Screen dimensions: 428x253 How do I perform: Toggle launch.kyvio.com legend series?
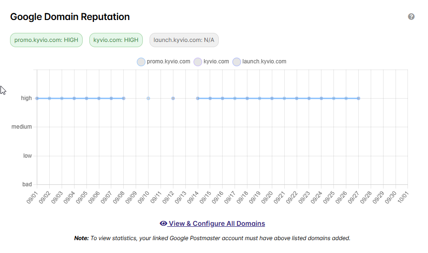tap(259, 61)
